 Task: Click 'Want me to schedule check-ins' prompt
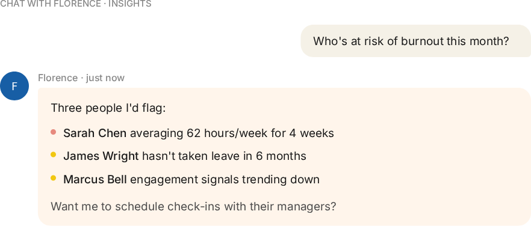click(193, 206)
